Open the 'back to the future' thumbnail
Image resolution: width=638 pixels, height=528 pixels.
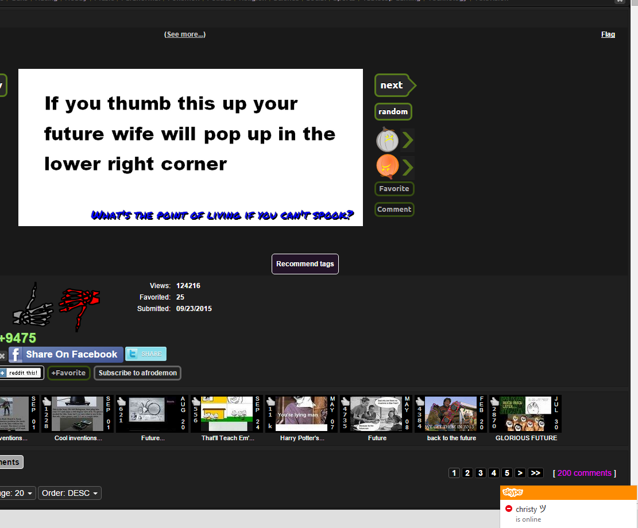(451, 414)
